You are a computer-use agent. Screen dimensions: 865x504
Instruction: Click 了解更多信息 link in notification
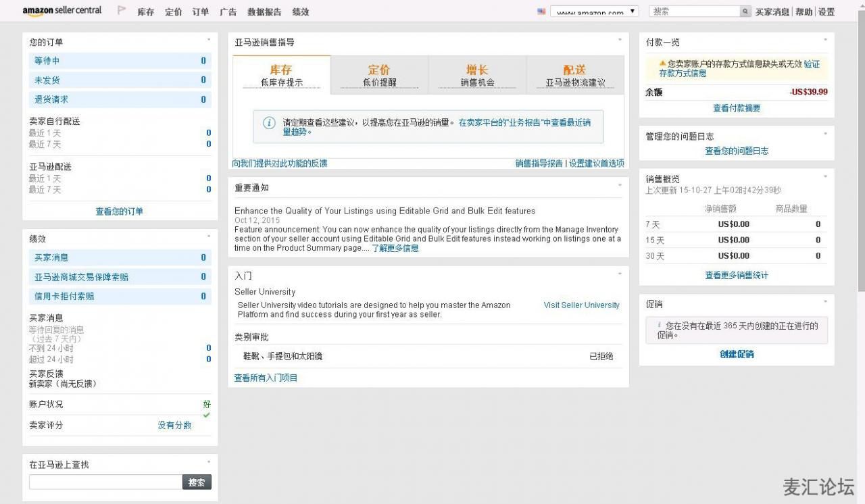coord(395,248)
